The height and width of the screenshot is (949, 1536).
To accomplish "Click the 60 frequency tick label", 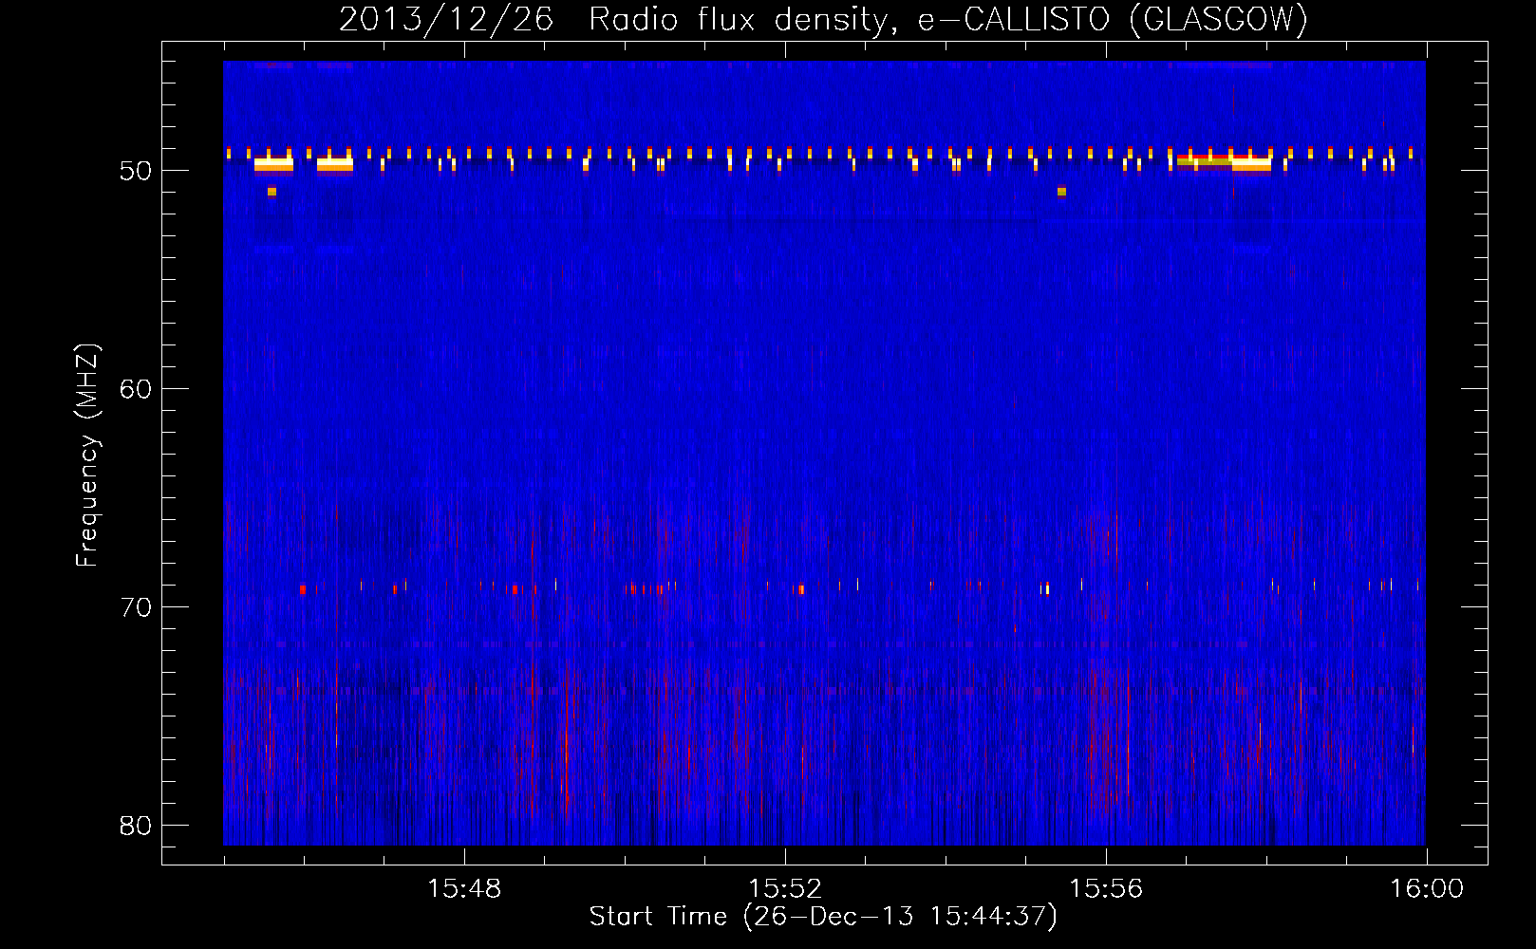I will pyautogui.click(x=137, y=389).
